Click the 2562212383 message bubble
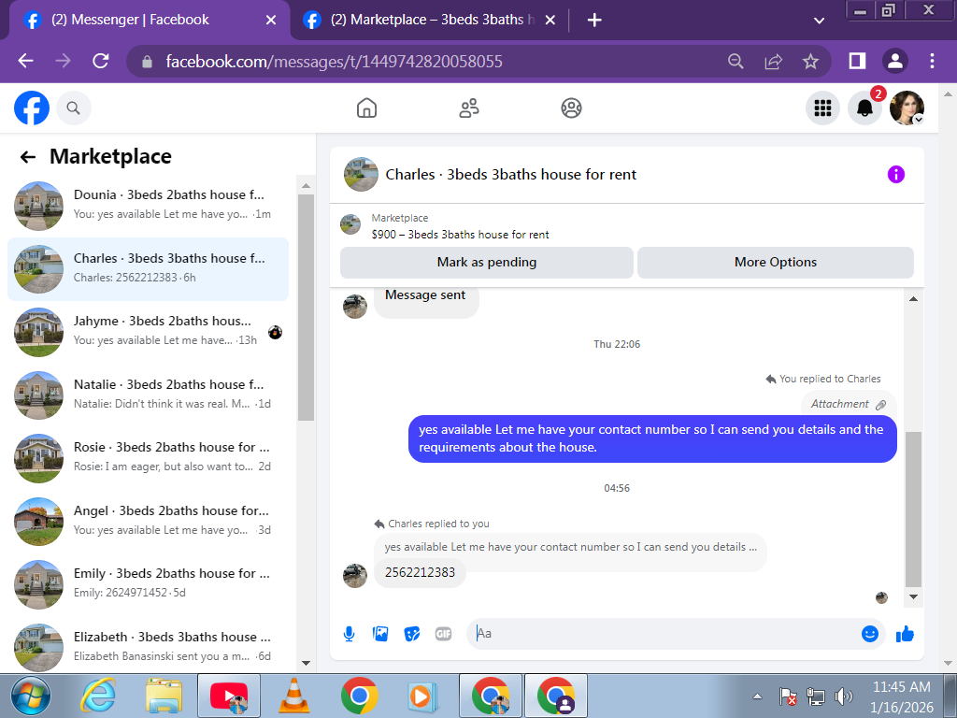This screenshot has height=718, width=957. click(420, 573)
